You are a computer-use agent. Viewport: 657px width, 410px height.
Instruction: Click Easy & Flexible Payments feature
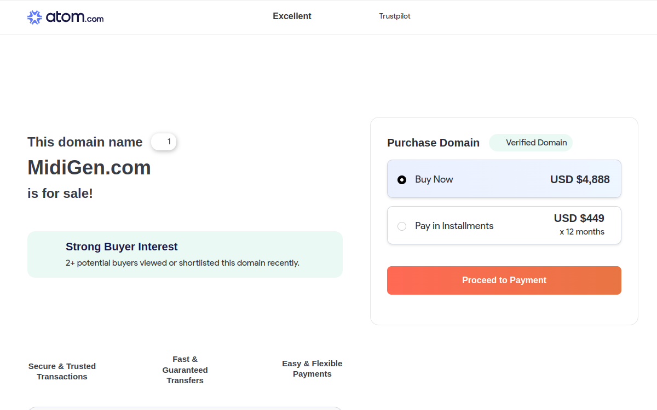tap(312, 368)
